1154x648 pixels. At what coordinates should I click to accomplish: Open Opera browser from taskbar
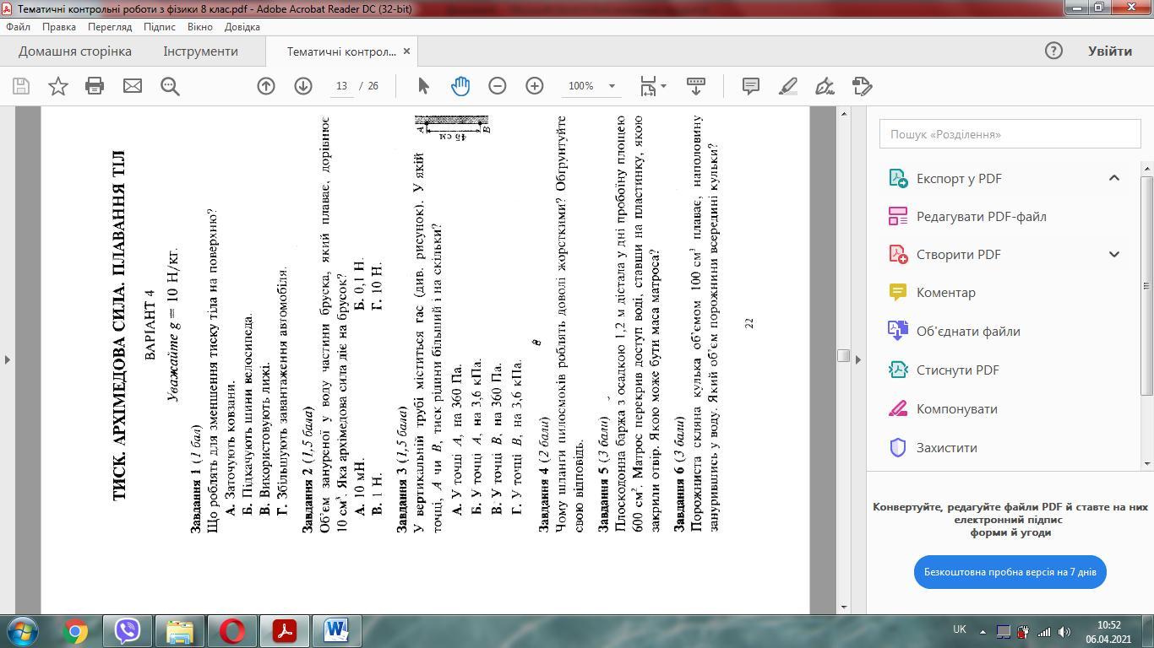232,631
